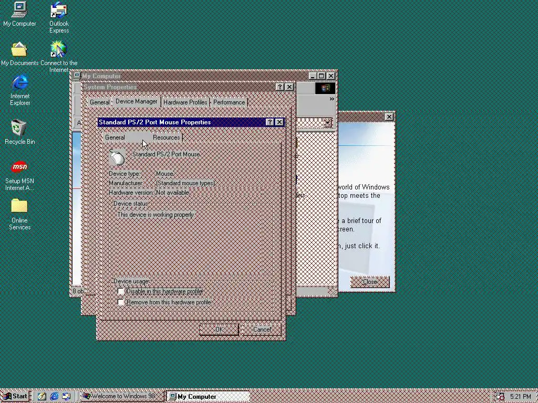The width and height of the screenshot is (538, 403).
Task: Select the Device Manager tab
Action: (137, 101)
